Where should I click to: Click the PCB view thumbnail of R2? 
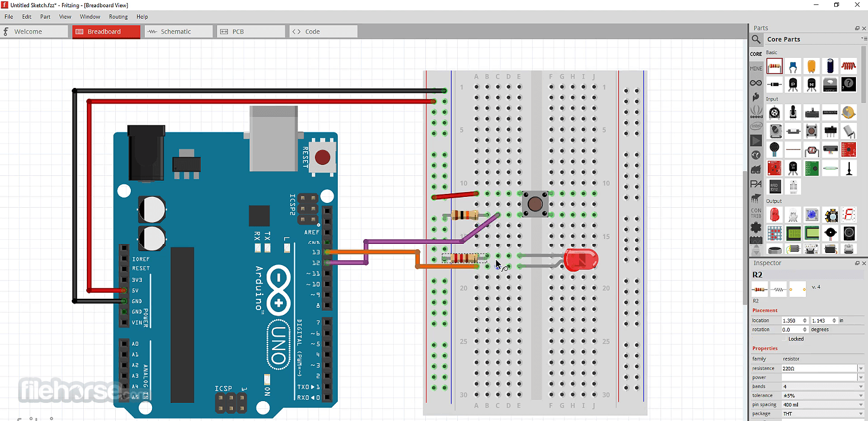pos(797,289)
